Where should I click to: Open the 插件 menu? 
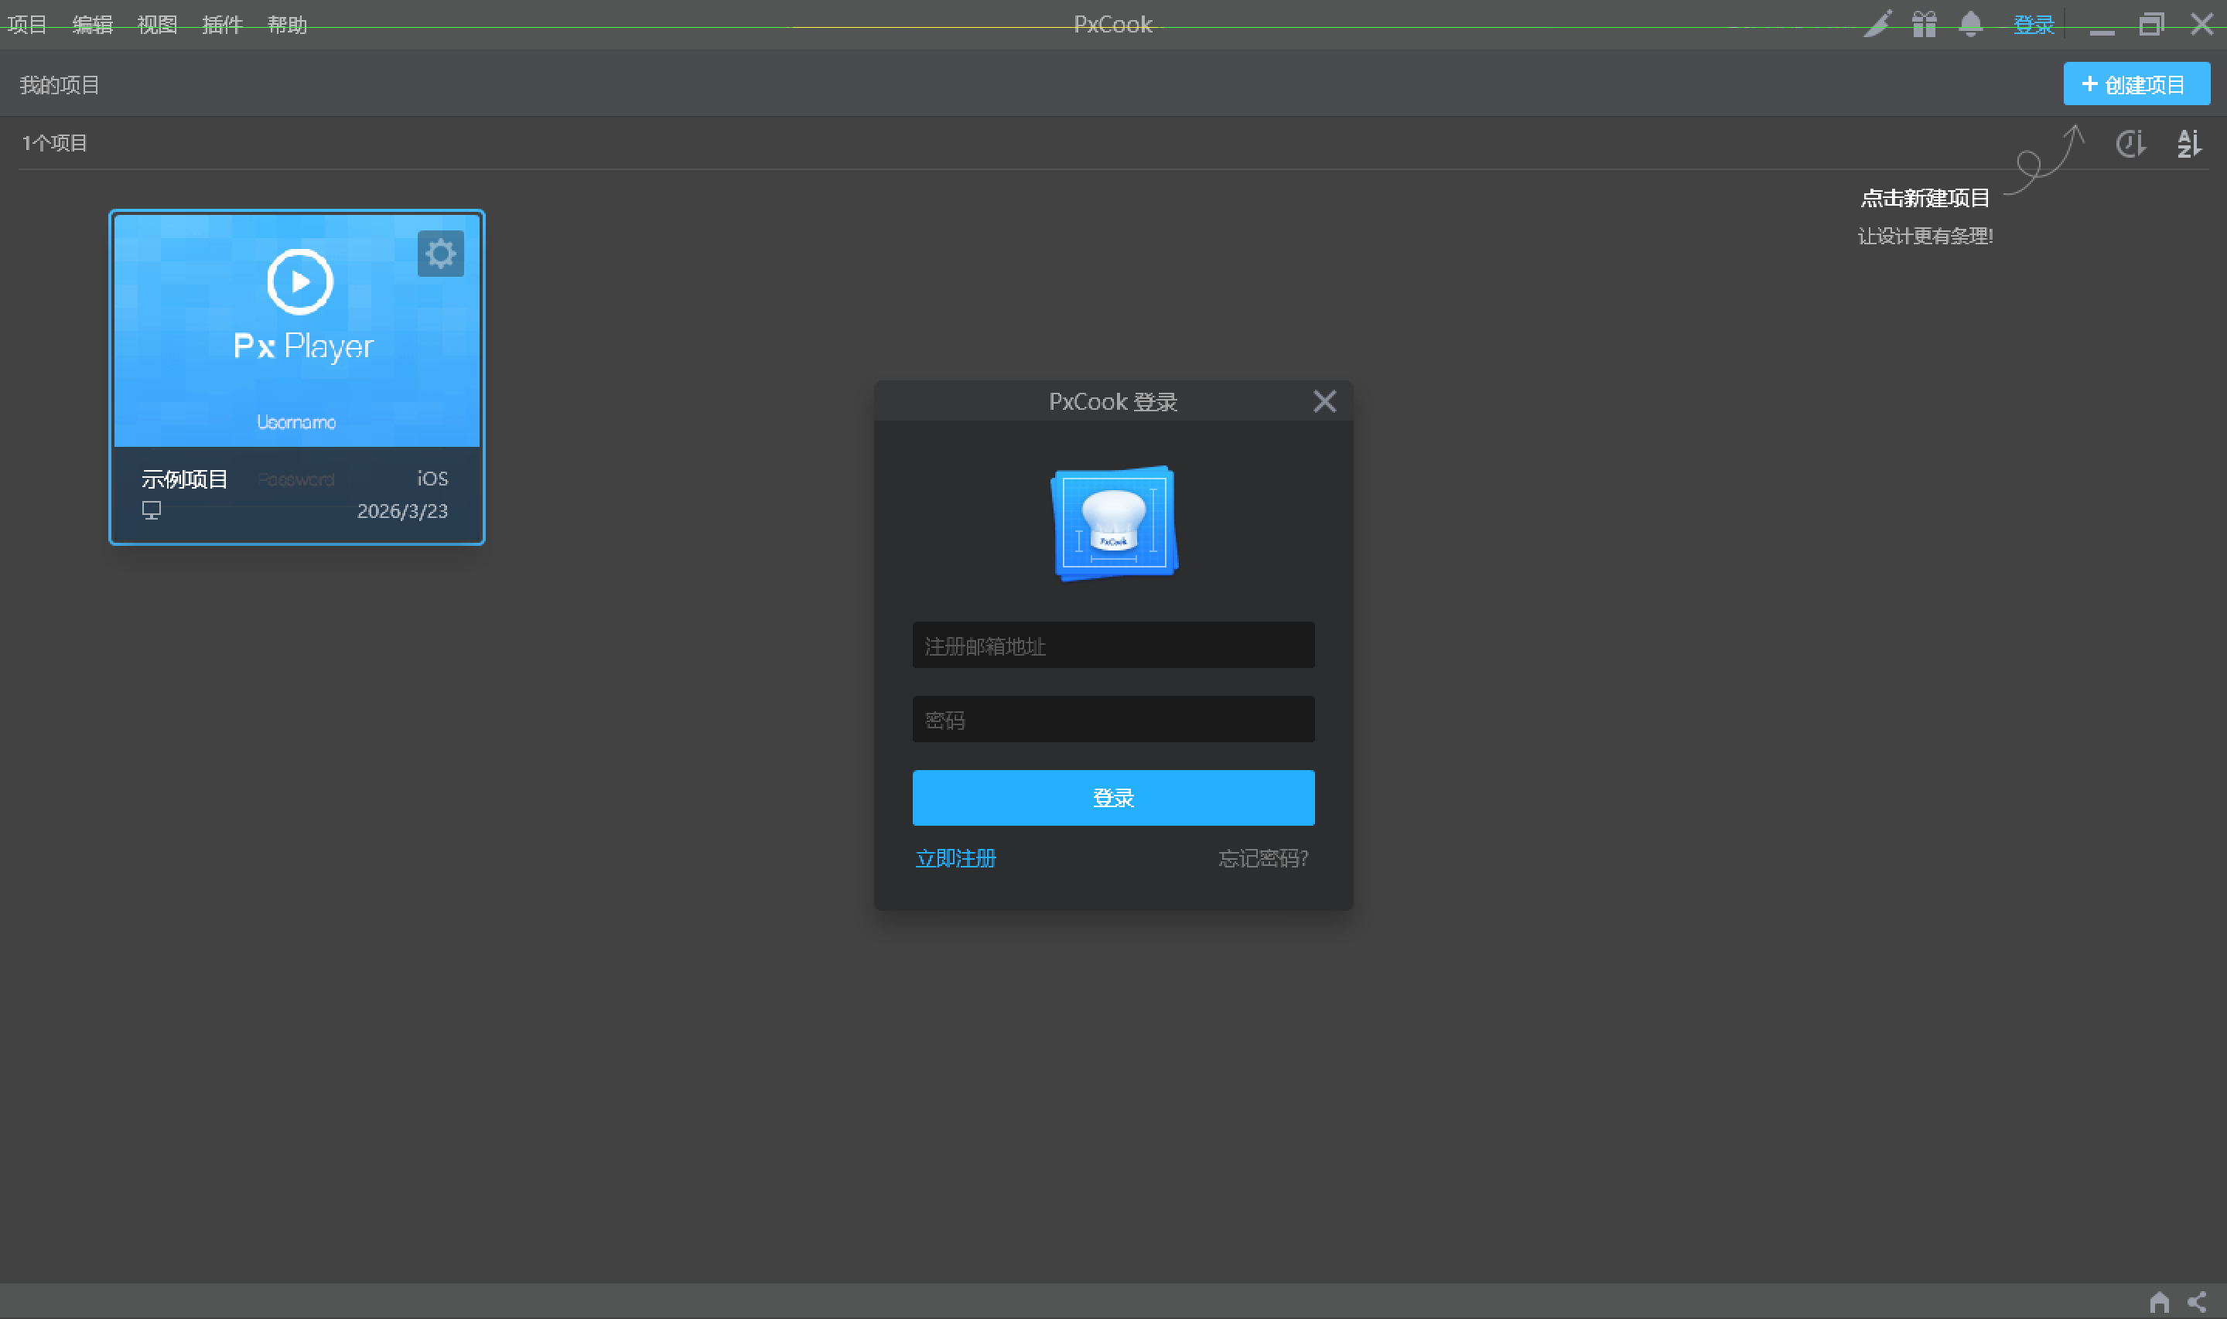[222, 25]
